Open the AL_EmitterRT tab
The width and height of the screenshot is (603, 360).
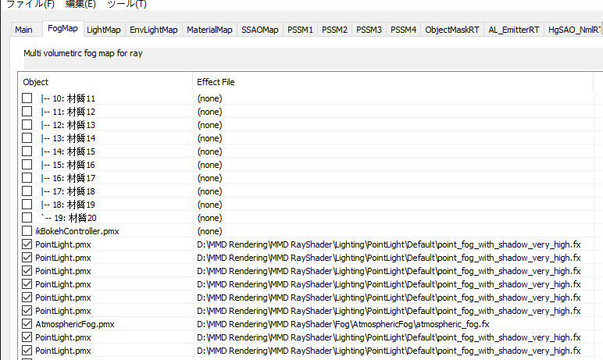coord(513,30)
